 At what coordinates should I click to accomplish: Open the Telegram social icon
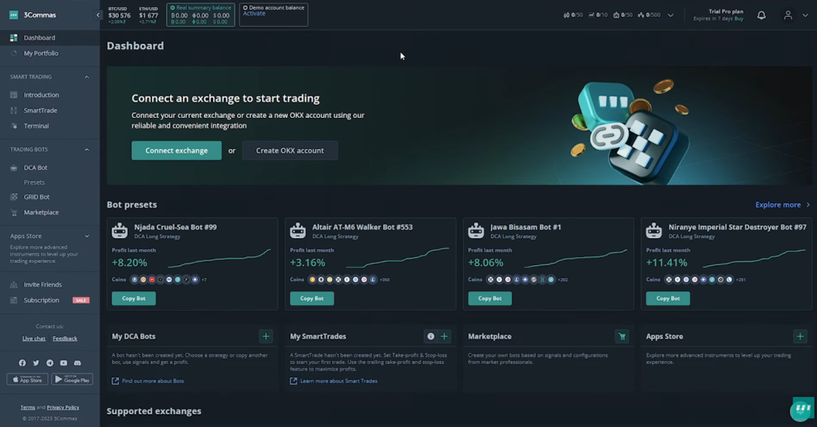(x=49, y=363)
